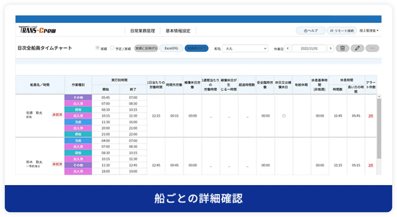Open the 日常業務管理 menu
The image size is (397, 217).
pos(142,31)
